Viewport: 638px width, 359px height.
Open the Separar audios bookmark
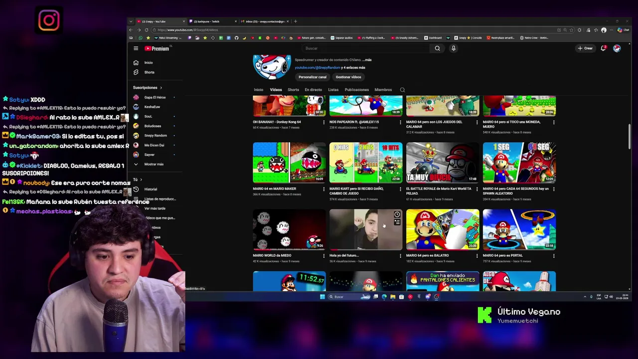(342, 38)
